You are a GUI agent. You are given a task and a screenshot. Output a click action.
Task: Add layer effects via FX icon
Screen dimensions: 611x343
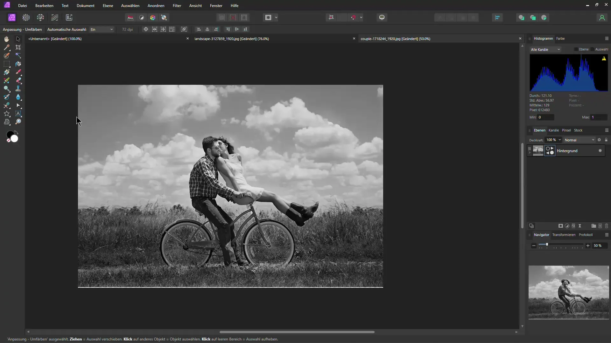click(573, 226)
